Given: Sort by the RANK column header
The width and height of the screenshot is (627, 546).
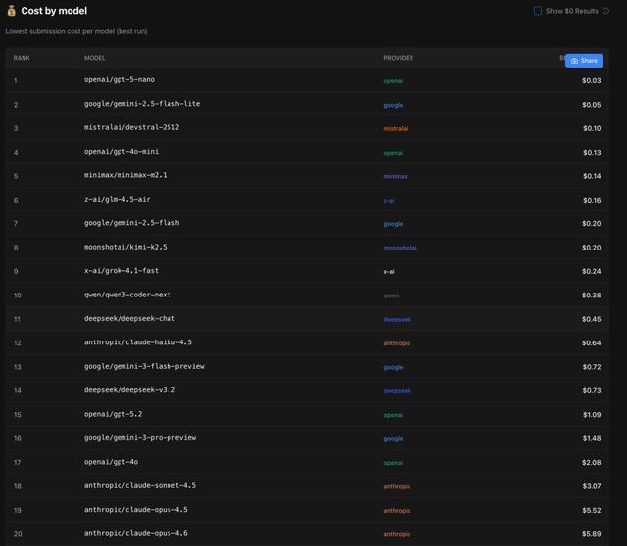Looking at the screenshot, I should [x=22, y=58].
